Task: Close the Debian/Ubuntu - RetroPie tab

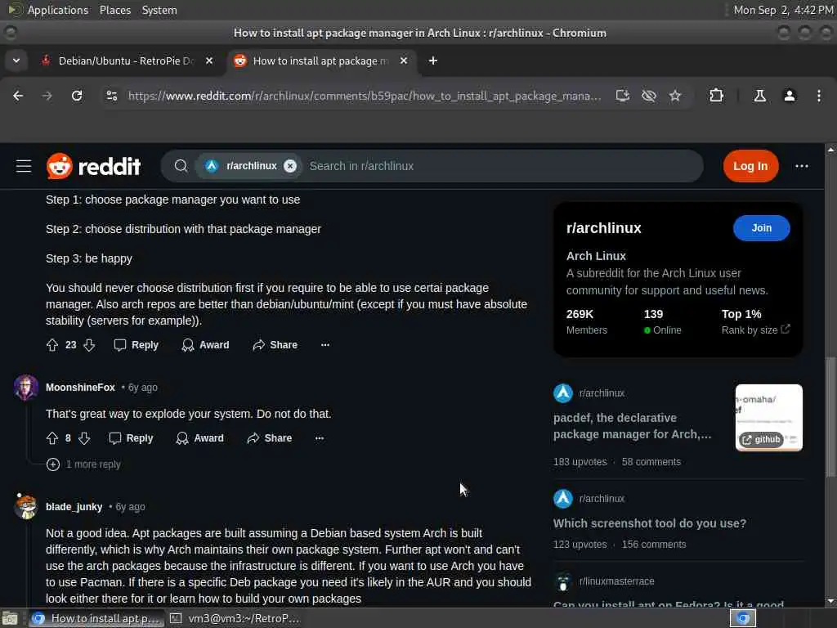Action: [209, 61]
